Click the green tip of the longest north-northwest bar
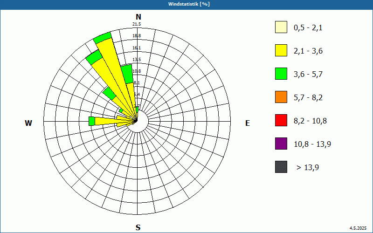Viewport: 373px width, 233px height. (103, 38)
